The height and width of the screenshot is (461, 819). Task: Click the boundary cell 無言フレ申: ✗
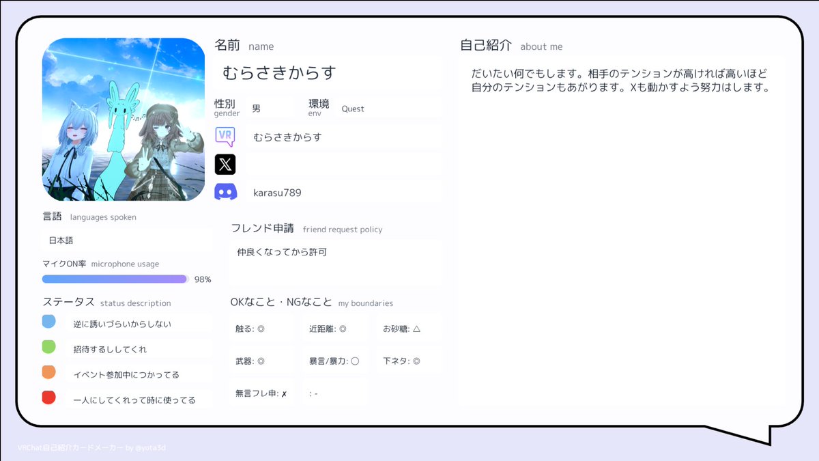(x=263, y=393)
